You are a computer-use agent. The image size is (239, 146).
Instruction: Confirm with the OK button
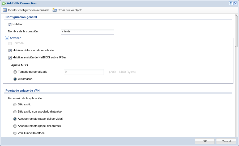pos(204,141)
